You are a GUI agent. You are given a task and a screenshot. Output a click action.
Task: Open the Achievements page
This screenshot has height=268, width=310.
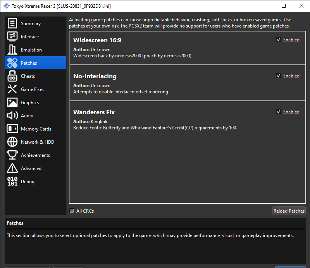tap(36, 155)
